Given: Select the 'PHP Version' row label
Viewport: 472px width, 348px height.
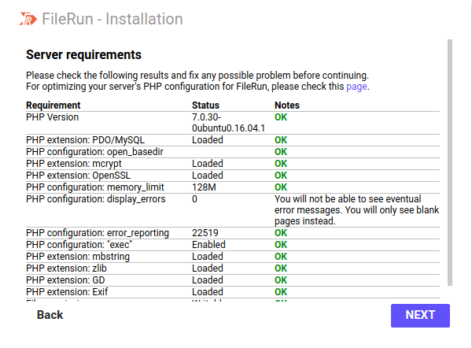Looking at the screenshot, I should point(53,117).
